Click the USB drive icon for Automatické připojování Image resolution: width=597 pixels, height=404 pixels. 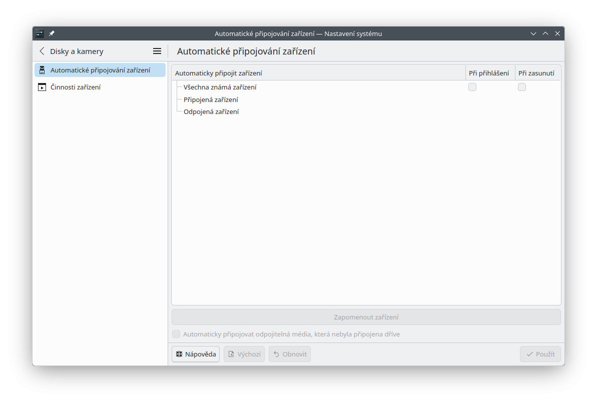click(x=42, y=70)
